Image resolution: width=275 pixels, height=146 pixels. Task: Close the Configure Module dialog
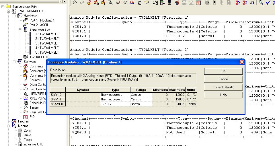pyautogui.click(x=242, y=62)
